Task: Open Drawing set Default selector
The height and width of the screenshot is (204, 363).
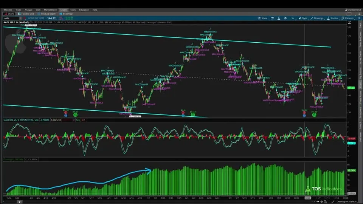Action: point(347,202)
